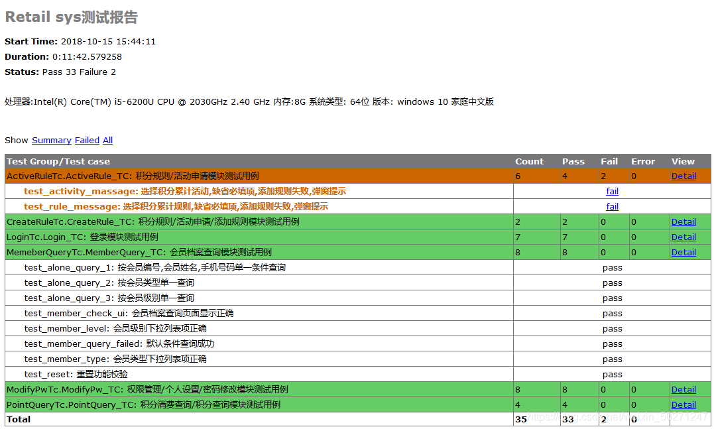The image size is (714, 429).
Task: Select Duration value 0:11:42.579258
Action: click(x=87, y=57)
